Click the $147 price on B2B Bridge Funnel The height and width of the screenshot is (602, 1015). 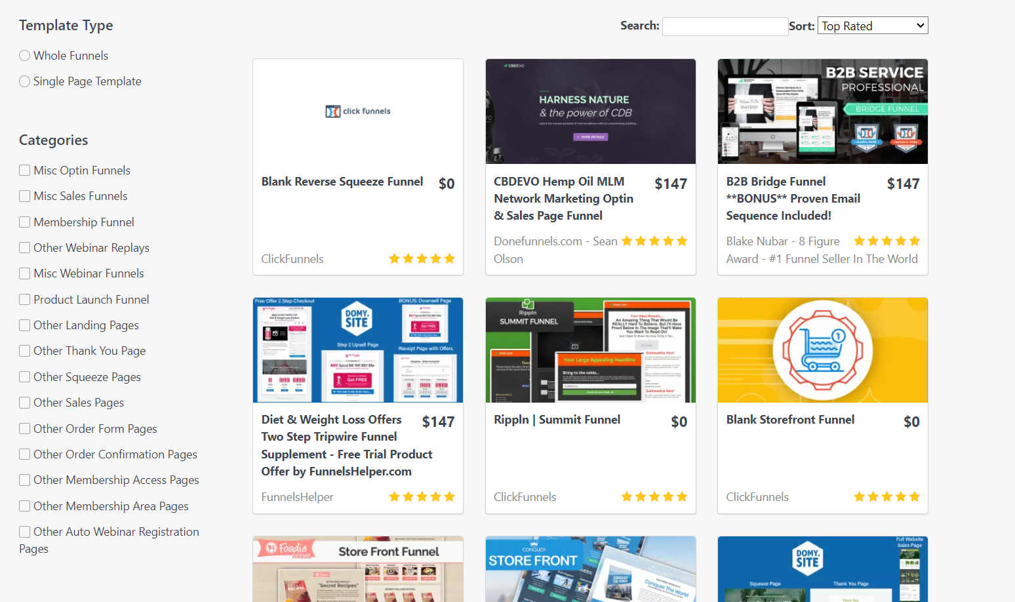[904, 184]
